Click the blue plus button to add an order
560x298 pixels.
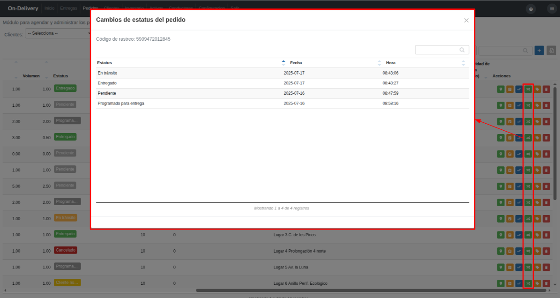539,51
